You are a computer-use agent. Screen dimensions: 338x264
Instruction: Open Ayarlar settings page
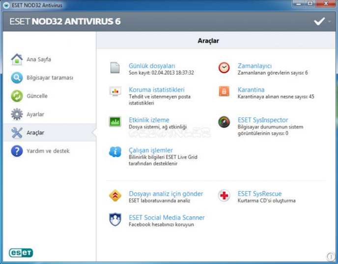35,114
